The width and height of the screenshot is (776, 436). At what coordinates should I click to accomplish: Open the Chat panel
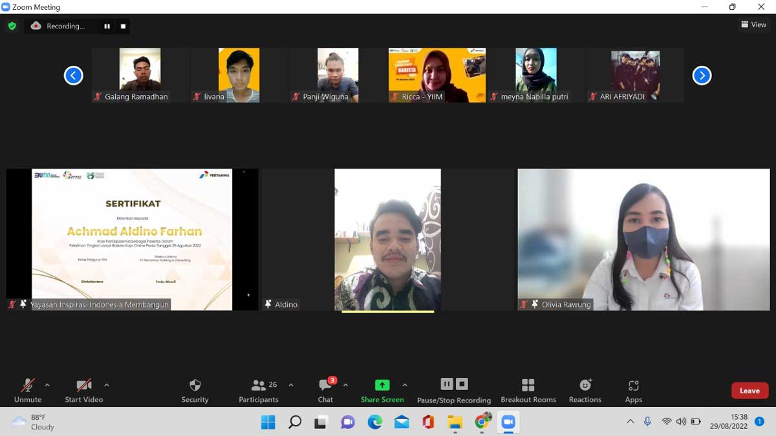click(325, 390)
